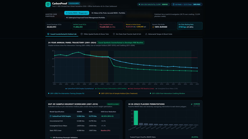Open Causal Counterfactual & Holdout Lab tab
The height and width of the screenshot is (139, 248).
[62, 34]
